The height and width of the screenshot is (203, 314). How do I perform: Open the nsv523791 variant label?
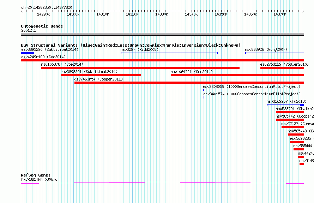(x=295, y=109)
